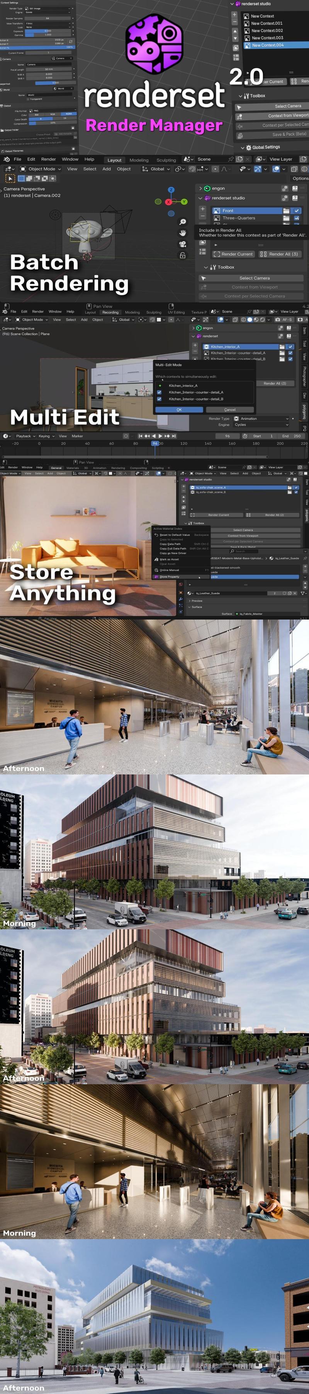The width and height of the screenshot is (309, 1394).
Task: Choose Reset to Default Value menu entry
Action: pyautogui.click(x=175, y=535)
